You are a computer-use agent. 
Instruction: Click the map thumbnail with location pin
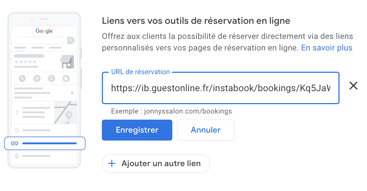[x=65, y=112]
